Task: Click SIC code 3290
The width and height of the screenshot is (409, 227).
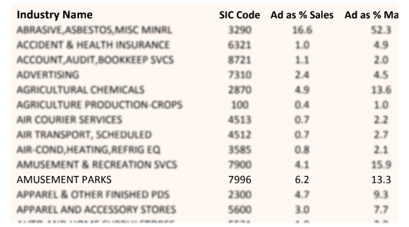Action: click(239, 30)
